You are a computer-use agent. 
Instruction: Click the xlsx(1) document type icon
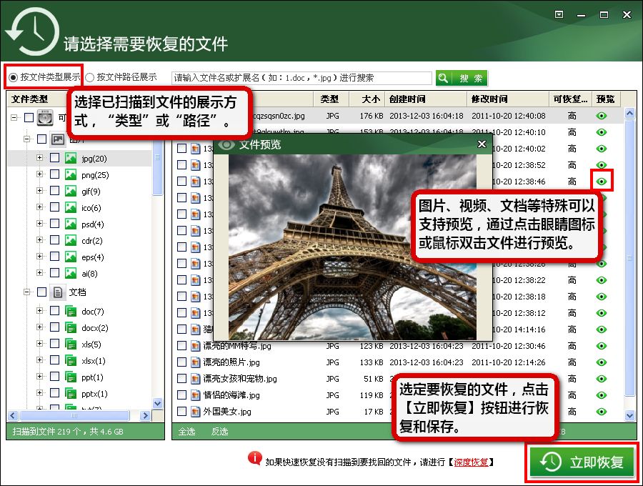coord(71,360)
